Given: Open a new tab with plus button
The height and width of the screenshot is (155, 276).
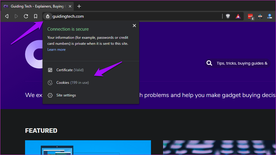Looking at the screenshot, I should click(x=79, y=6).
